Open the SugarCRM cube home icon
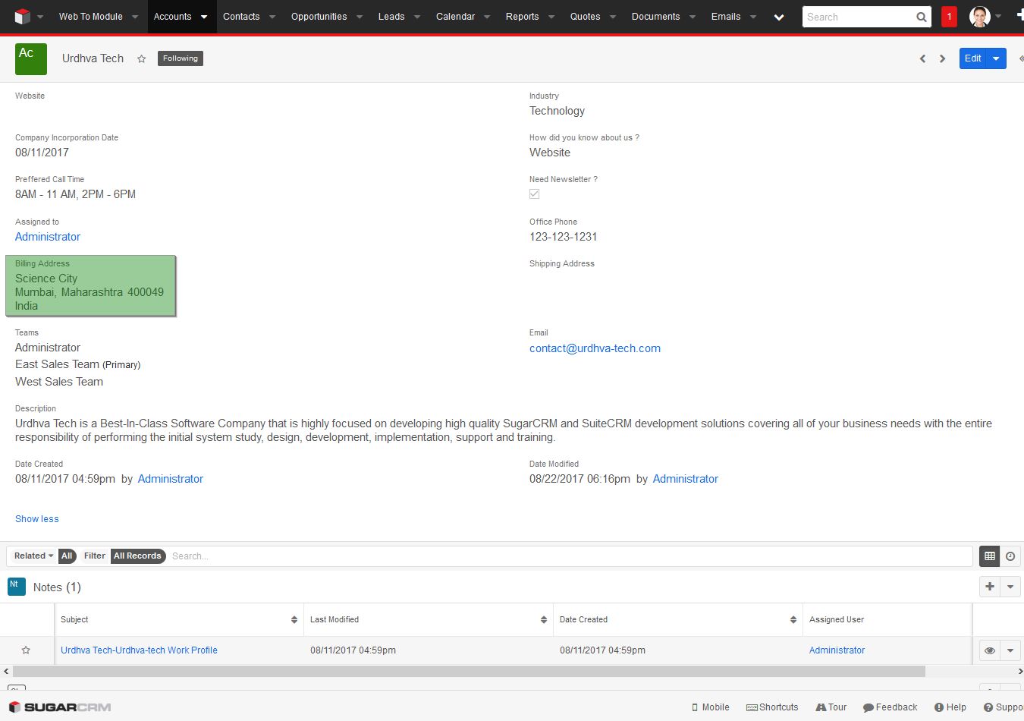This screenshot has height=721, width=1024. (x=23, y=17)
